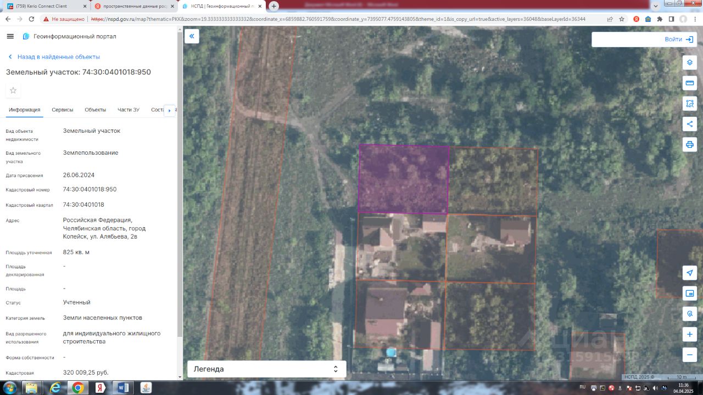Open Microsoft Word from taskbar

pyautogui.click(x=123, y=388)
